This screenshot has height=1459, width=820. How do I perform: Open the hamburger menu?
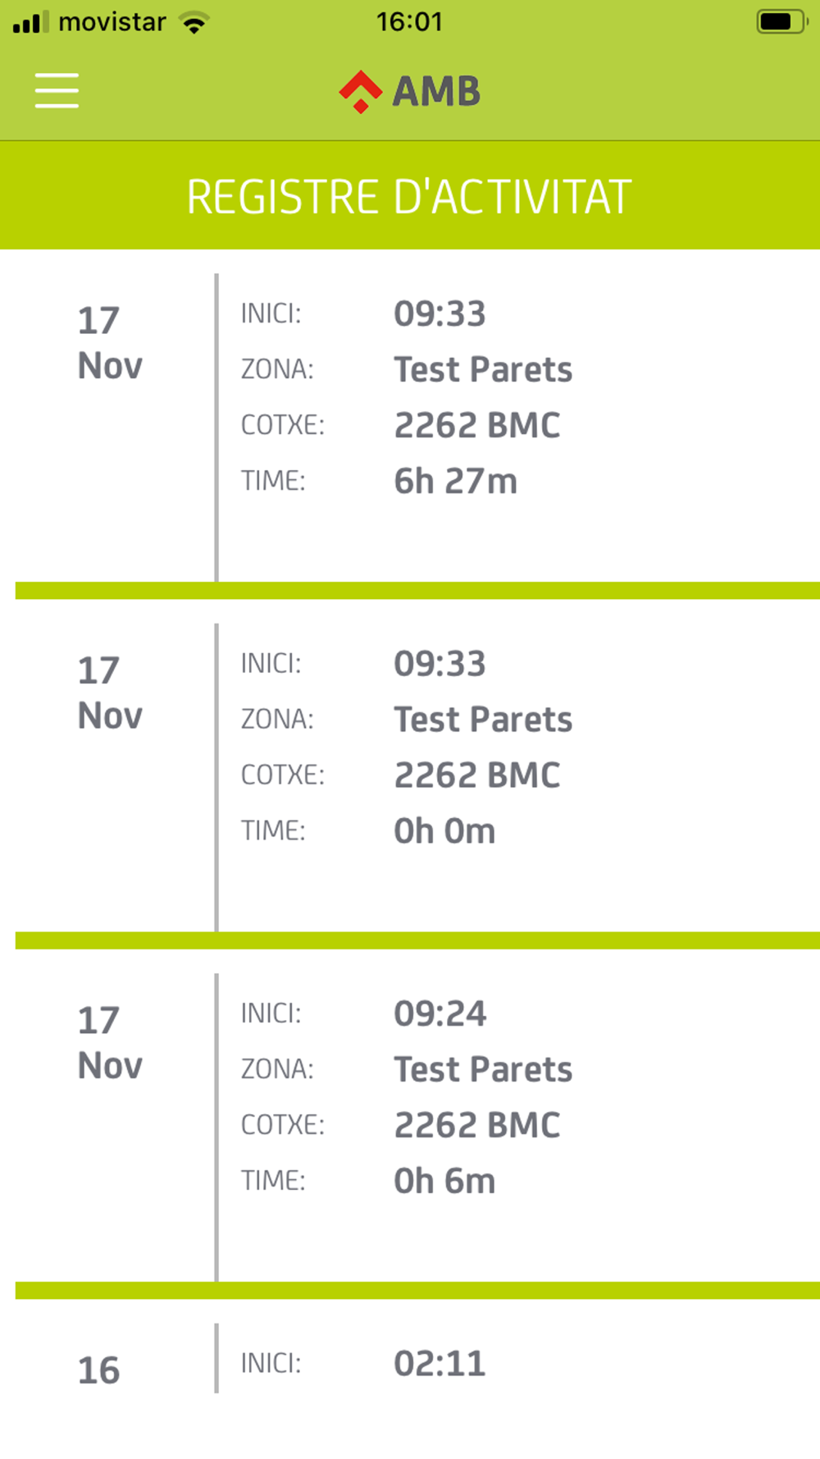click(x=57, y=90)
